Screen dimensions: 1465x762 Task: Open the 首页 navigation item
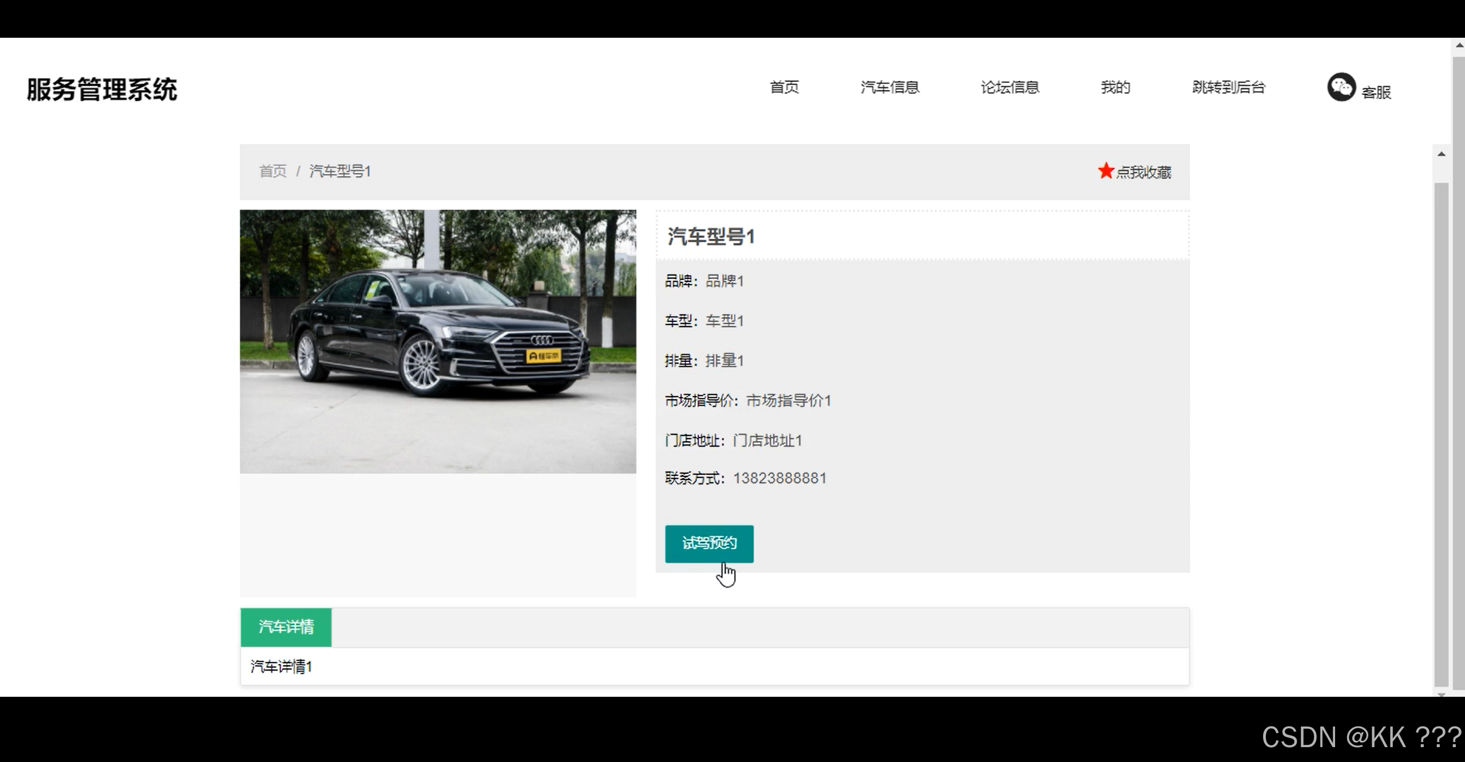pyautogui.click(x=784, y=87)
